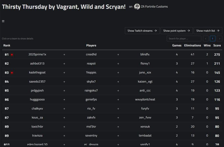Select player furyfv
Viewport: 224px width, 147px height.
tap(145, 109)
